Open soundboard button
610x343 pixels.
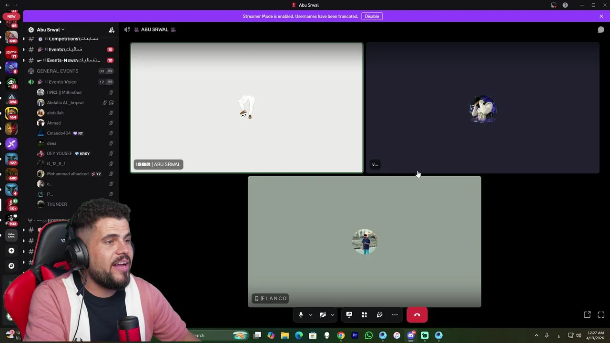379,315
